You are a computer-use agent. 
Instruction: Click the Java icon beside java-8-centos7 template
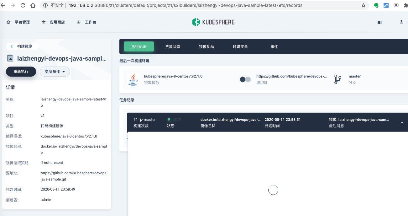point(133,79)
